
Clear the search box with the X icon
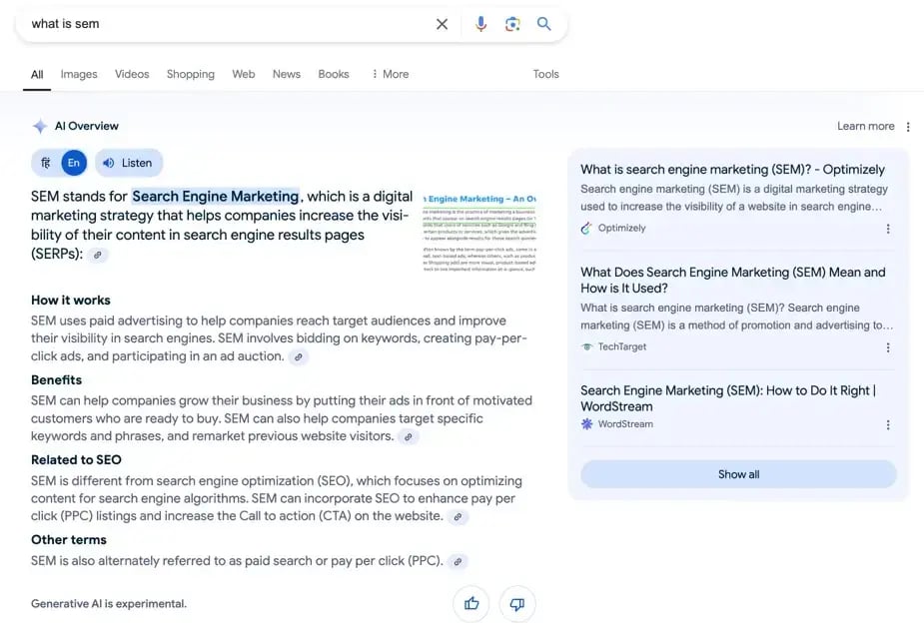[x=442, y=24]
